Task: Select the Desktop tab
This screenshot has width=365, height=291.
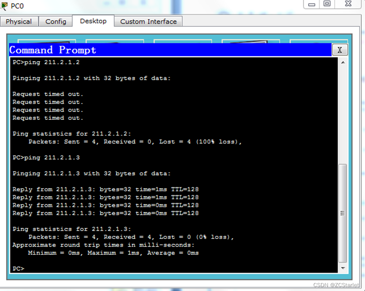Action: [x=93, y=21]
